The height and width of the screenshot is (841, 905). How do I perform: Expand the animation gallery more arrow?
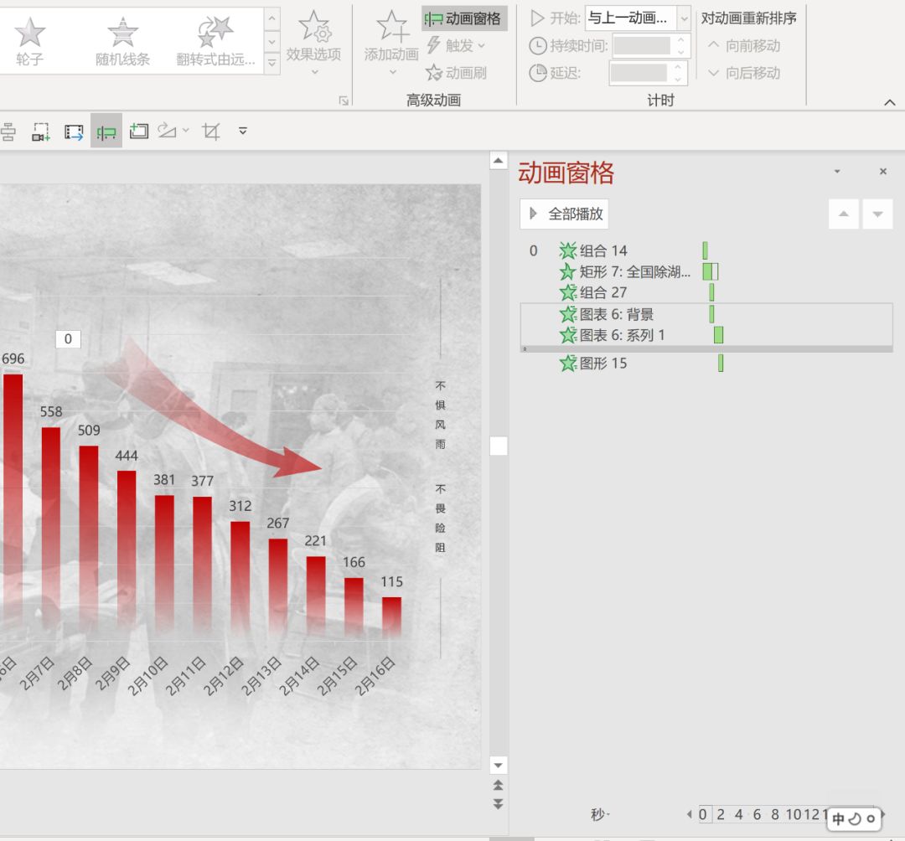click(x=271, y=64)
